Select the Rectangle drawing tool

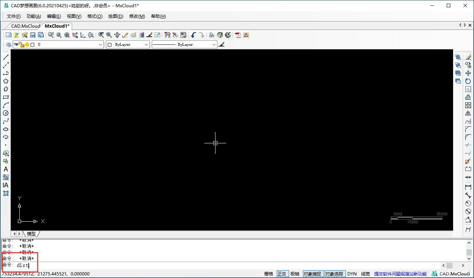pos(6,97)
